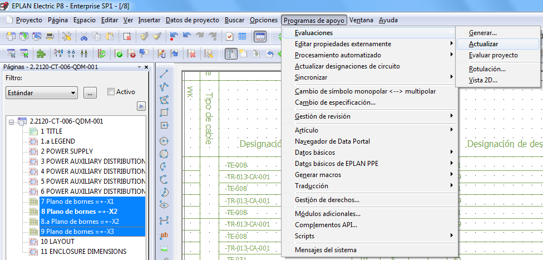Select the ab Text insert tool
The image size is (543, 260).
click(164, 235)
